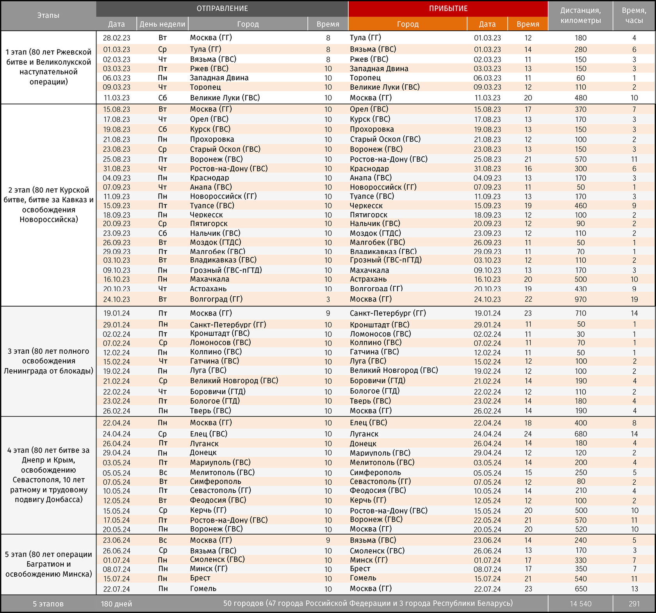Select arrival city Феодосия (ГВС)

(378, 491)
